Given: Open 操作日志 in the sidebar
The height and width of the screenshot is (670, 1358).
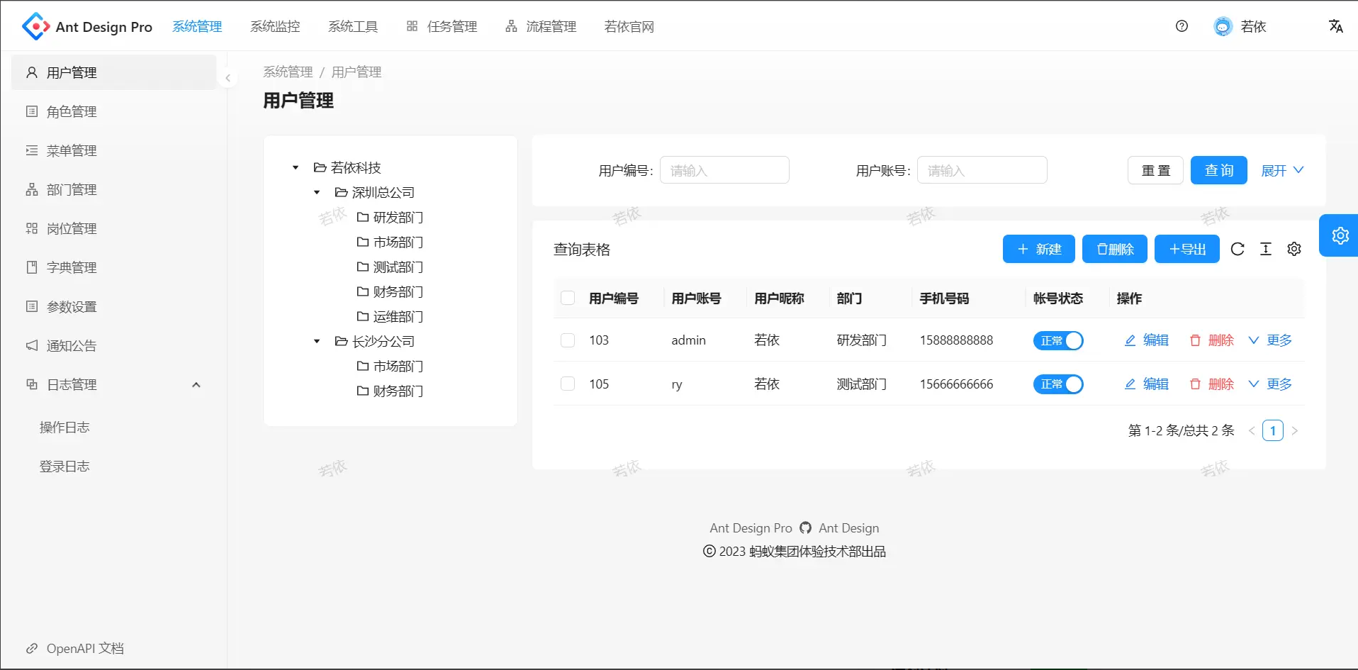Looking at the screenshot, I should [x=64, y=427].
